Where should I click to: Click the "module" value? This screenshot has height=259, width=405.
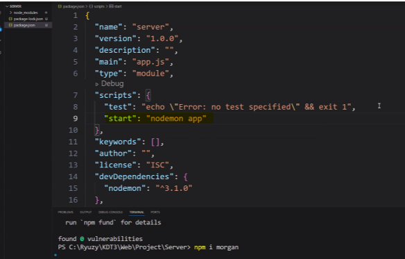(150, 74)
